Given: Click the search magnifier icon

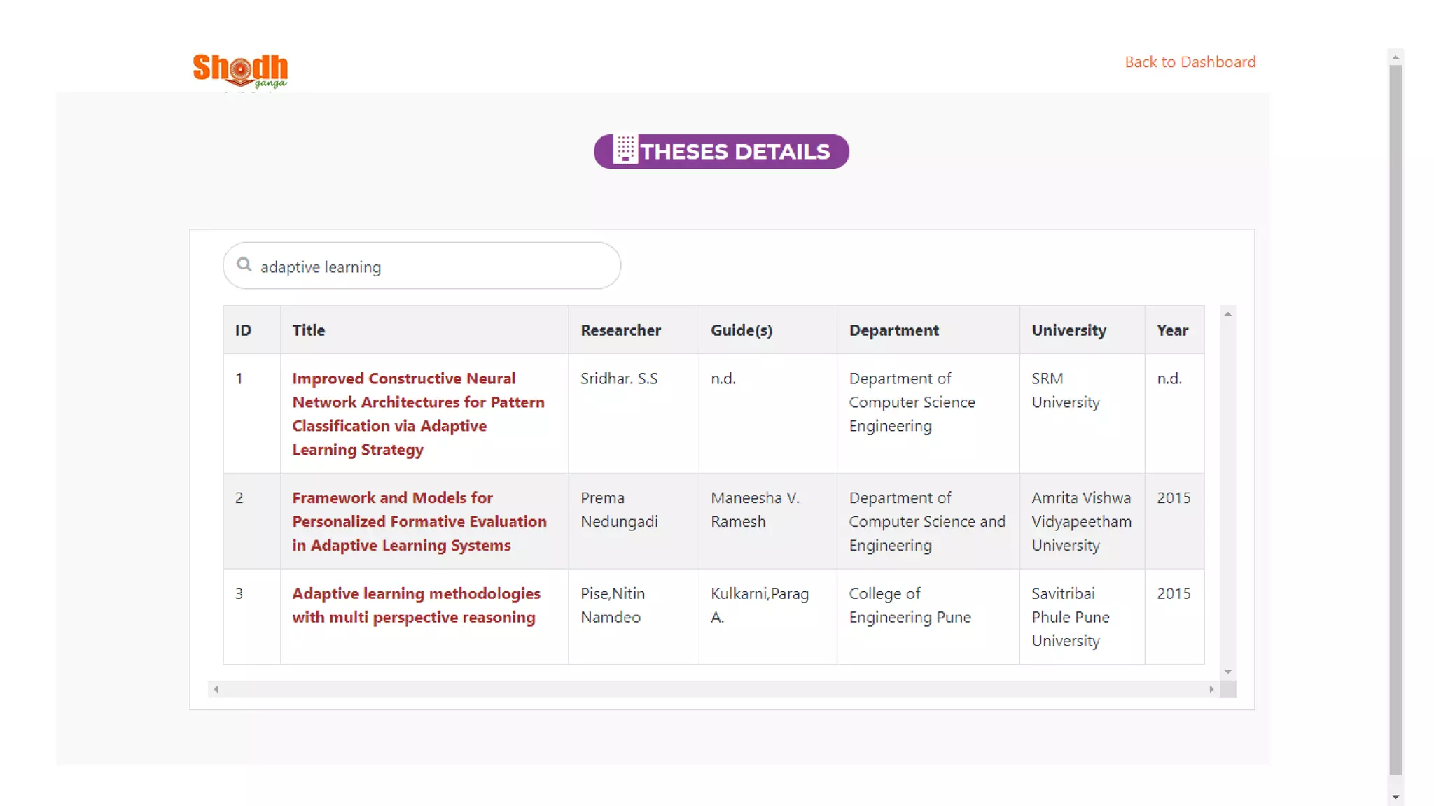Looking at the screenshot, I should click(244, 264).
